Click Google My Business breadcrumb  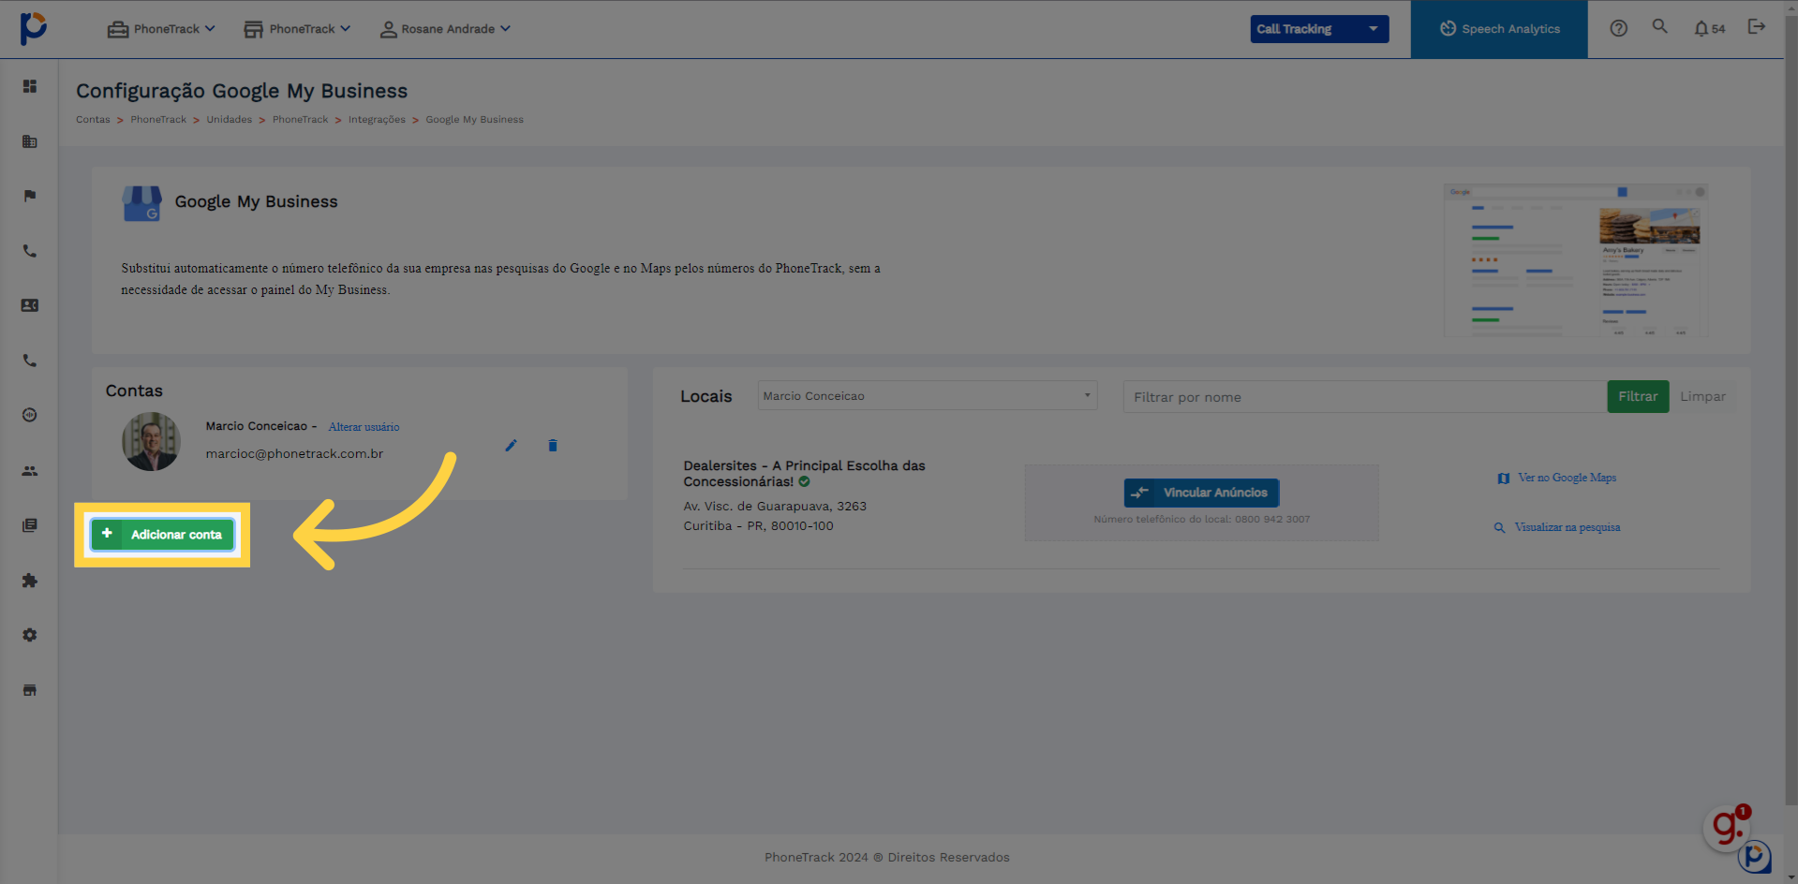click(474, 120)
